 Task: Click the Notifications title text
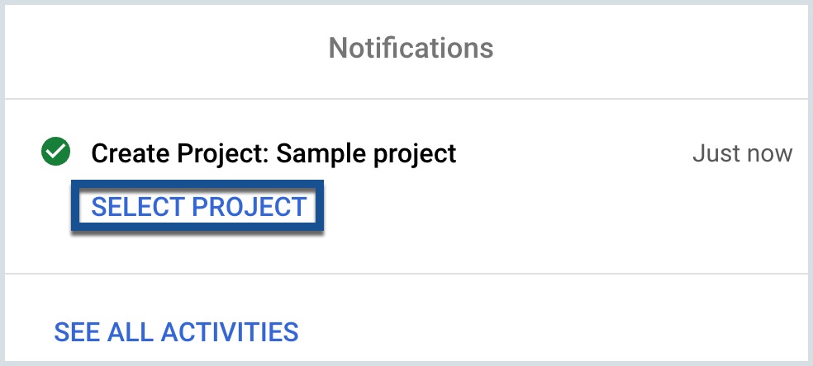(411, 48)
